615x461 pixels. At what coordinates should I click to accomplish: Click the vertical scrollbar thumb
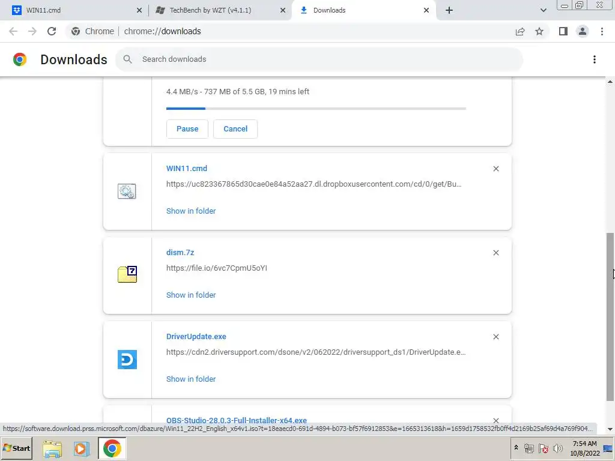(x=610, y=317)
